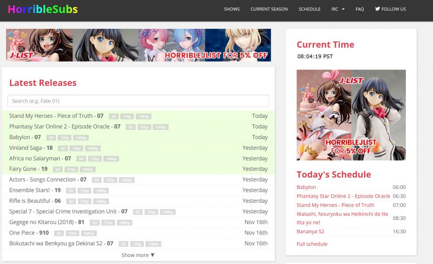The height and width of the screenshot is (264, 433).
Task: Open Bananya S2 in Today's Schedule
Action: [310, 231]
